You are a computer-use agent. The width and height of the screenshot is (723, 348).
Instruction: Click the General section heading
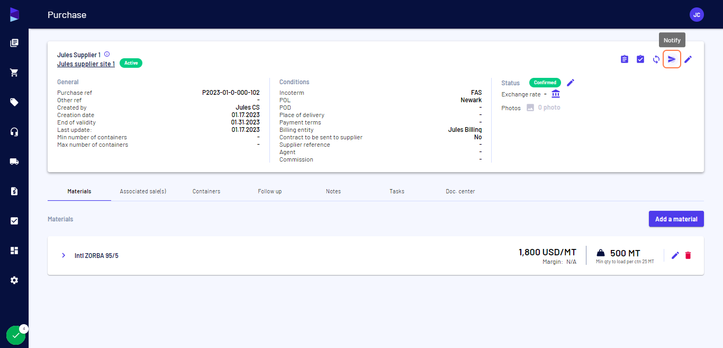click(68, 82)
